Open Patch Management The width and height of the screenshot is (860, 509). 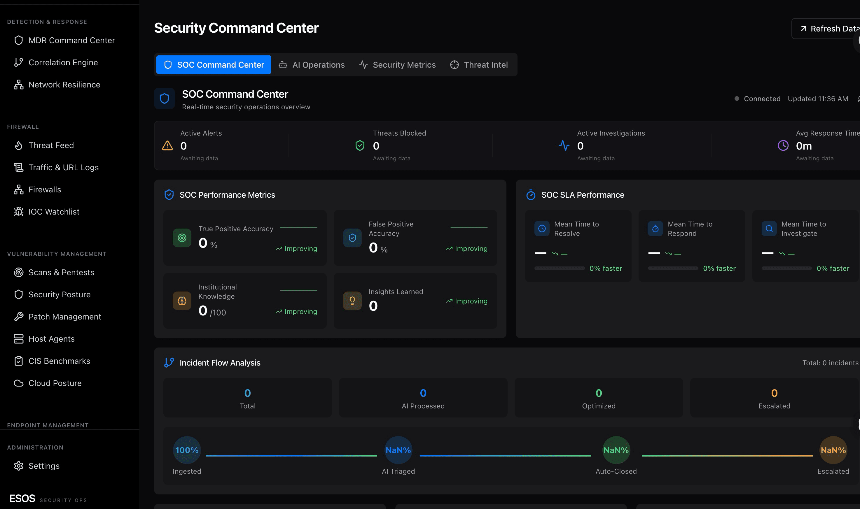coord(70,317)
